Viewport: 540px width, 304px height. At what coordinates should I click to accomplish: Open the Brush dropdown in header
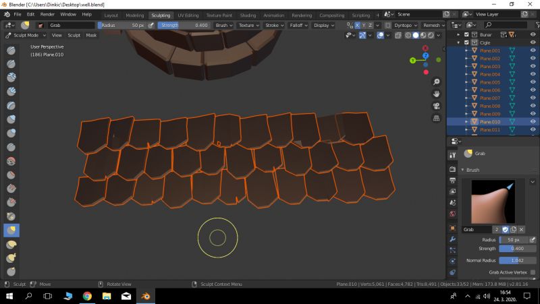coord(224,26)
